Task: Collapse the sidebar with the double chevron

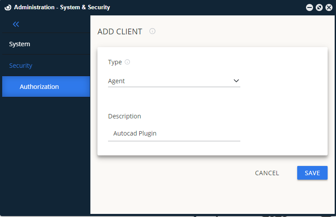Action: tap(16, 25)
